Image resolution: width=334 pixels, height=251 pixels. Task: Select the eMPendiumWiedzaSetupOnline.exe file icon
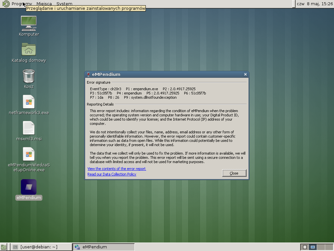(29, 154)
